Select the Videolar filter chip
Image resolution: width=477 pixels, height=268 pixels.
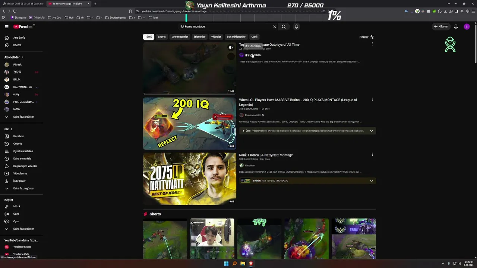(216, 37)
